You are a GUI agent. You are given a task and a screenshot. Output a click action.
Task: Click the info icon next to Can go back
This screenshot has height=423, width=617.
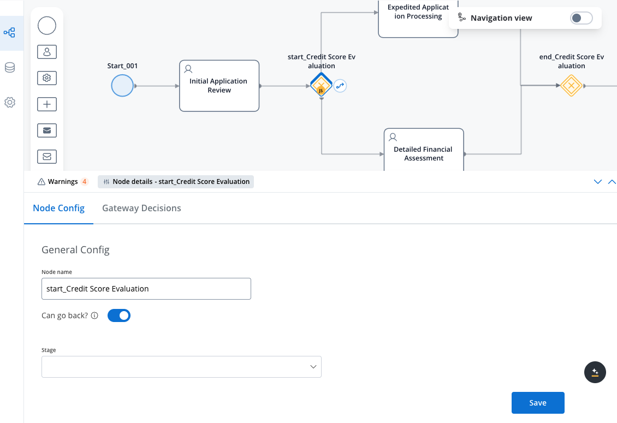(94, 315)
